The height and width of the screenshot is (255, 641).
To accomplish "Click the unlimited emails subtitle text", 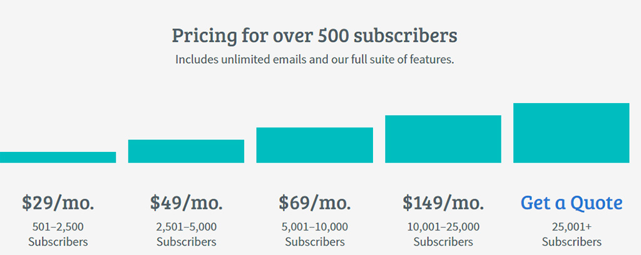I will coord(314,60).
